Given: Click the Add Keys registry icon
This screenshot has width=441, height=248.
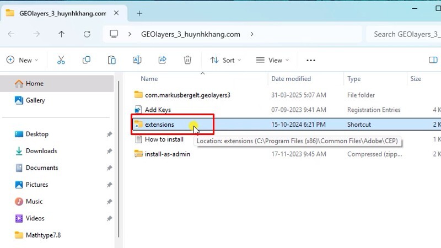Looking at the screenshot, I should click(x=138, y=109).
